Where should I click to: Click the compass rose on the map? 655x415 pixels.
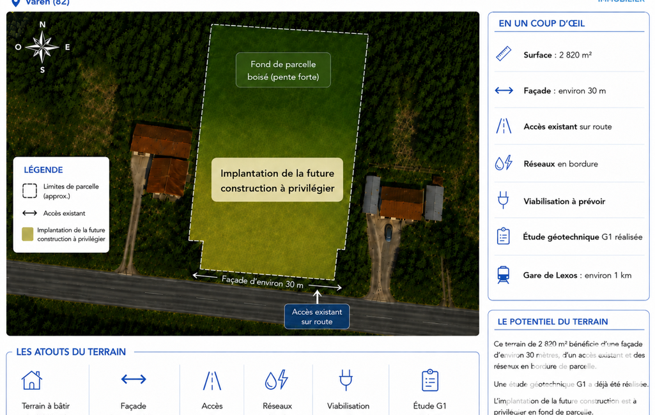[42, 47]
